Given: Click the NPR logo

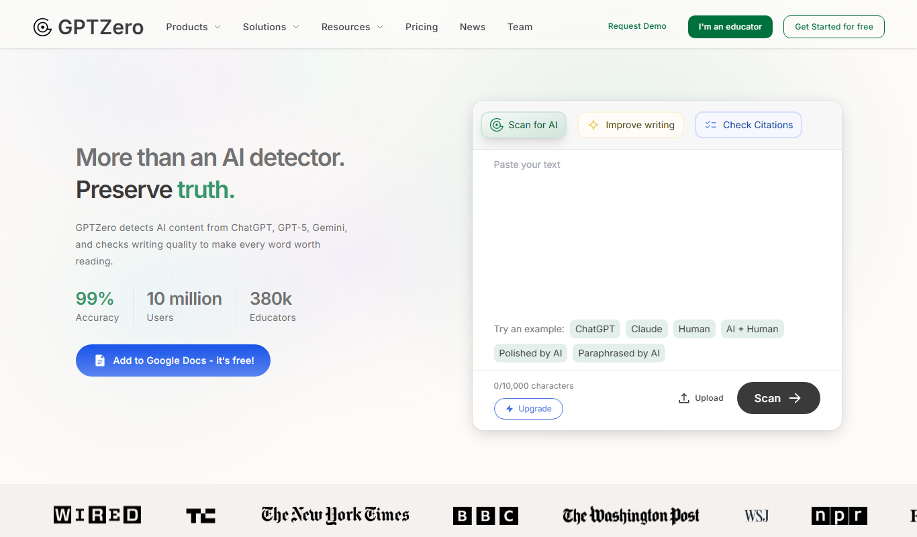Looking at the screenshot, I should (x=839, y=516).
